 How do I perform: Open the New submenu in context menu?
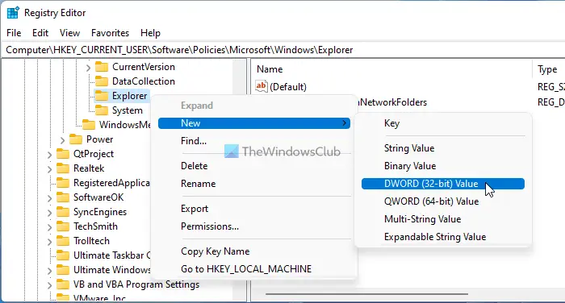(254, 123)
